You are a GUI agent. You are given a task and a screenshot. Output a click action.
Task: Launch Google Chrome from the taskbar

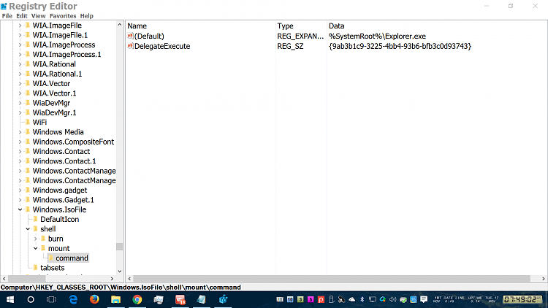pyautogui.click(x=137, y=300)
